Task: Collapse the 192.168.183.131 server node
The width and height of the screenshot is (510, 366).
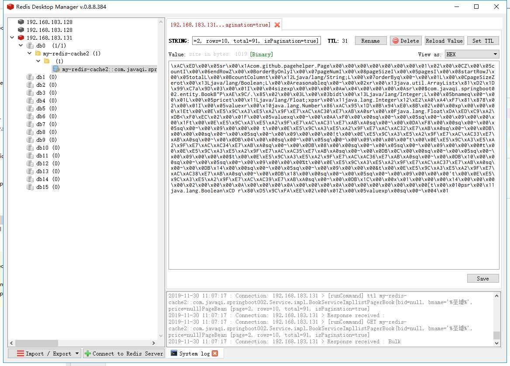Action: [12, 38]
